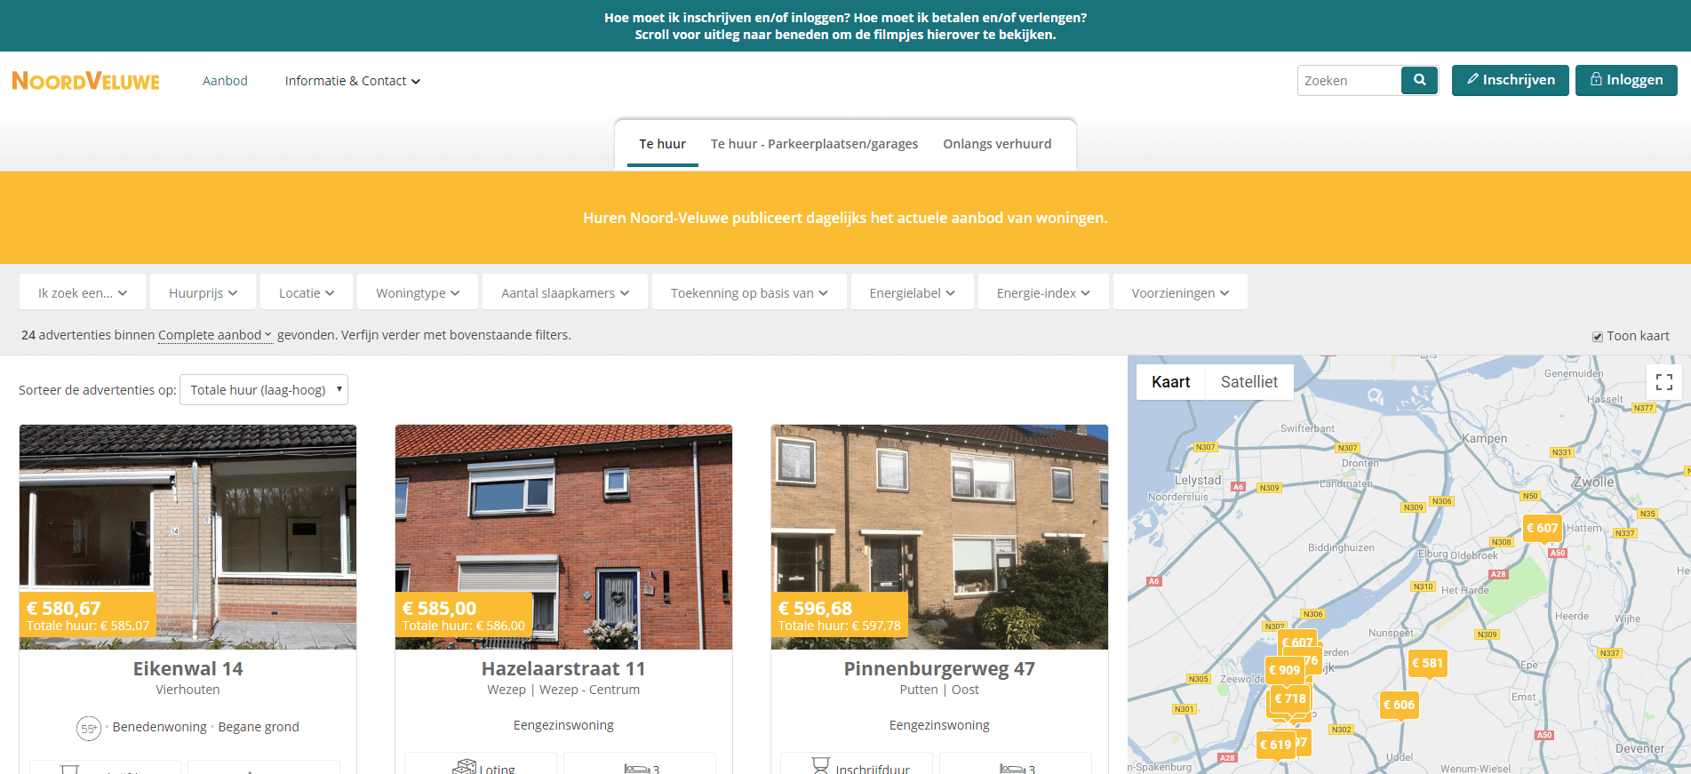Expand the Woningtype filter

pos(418,292)
